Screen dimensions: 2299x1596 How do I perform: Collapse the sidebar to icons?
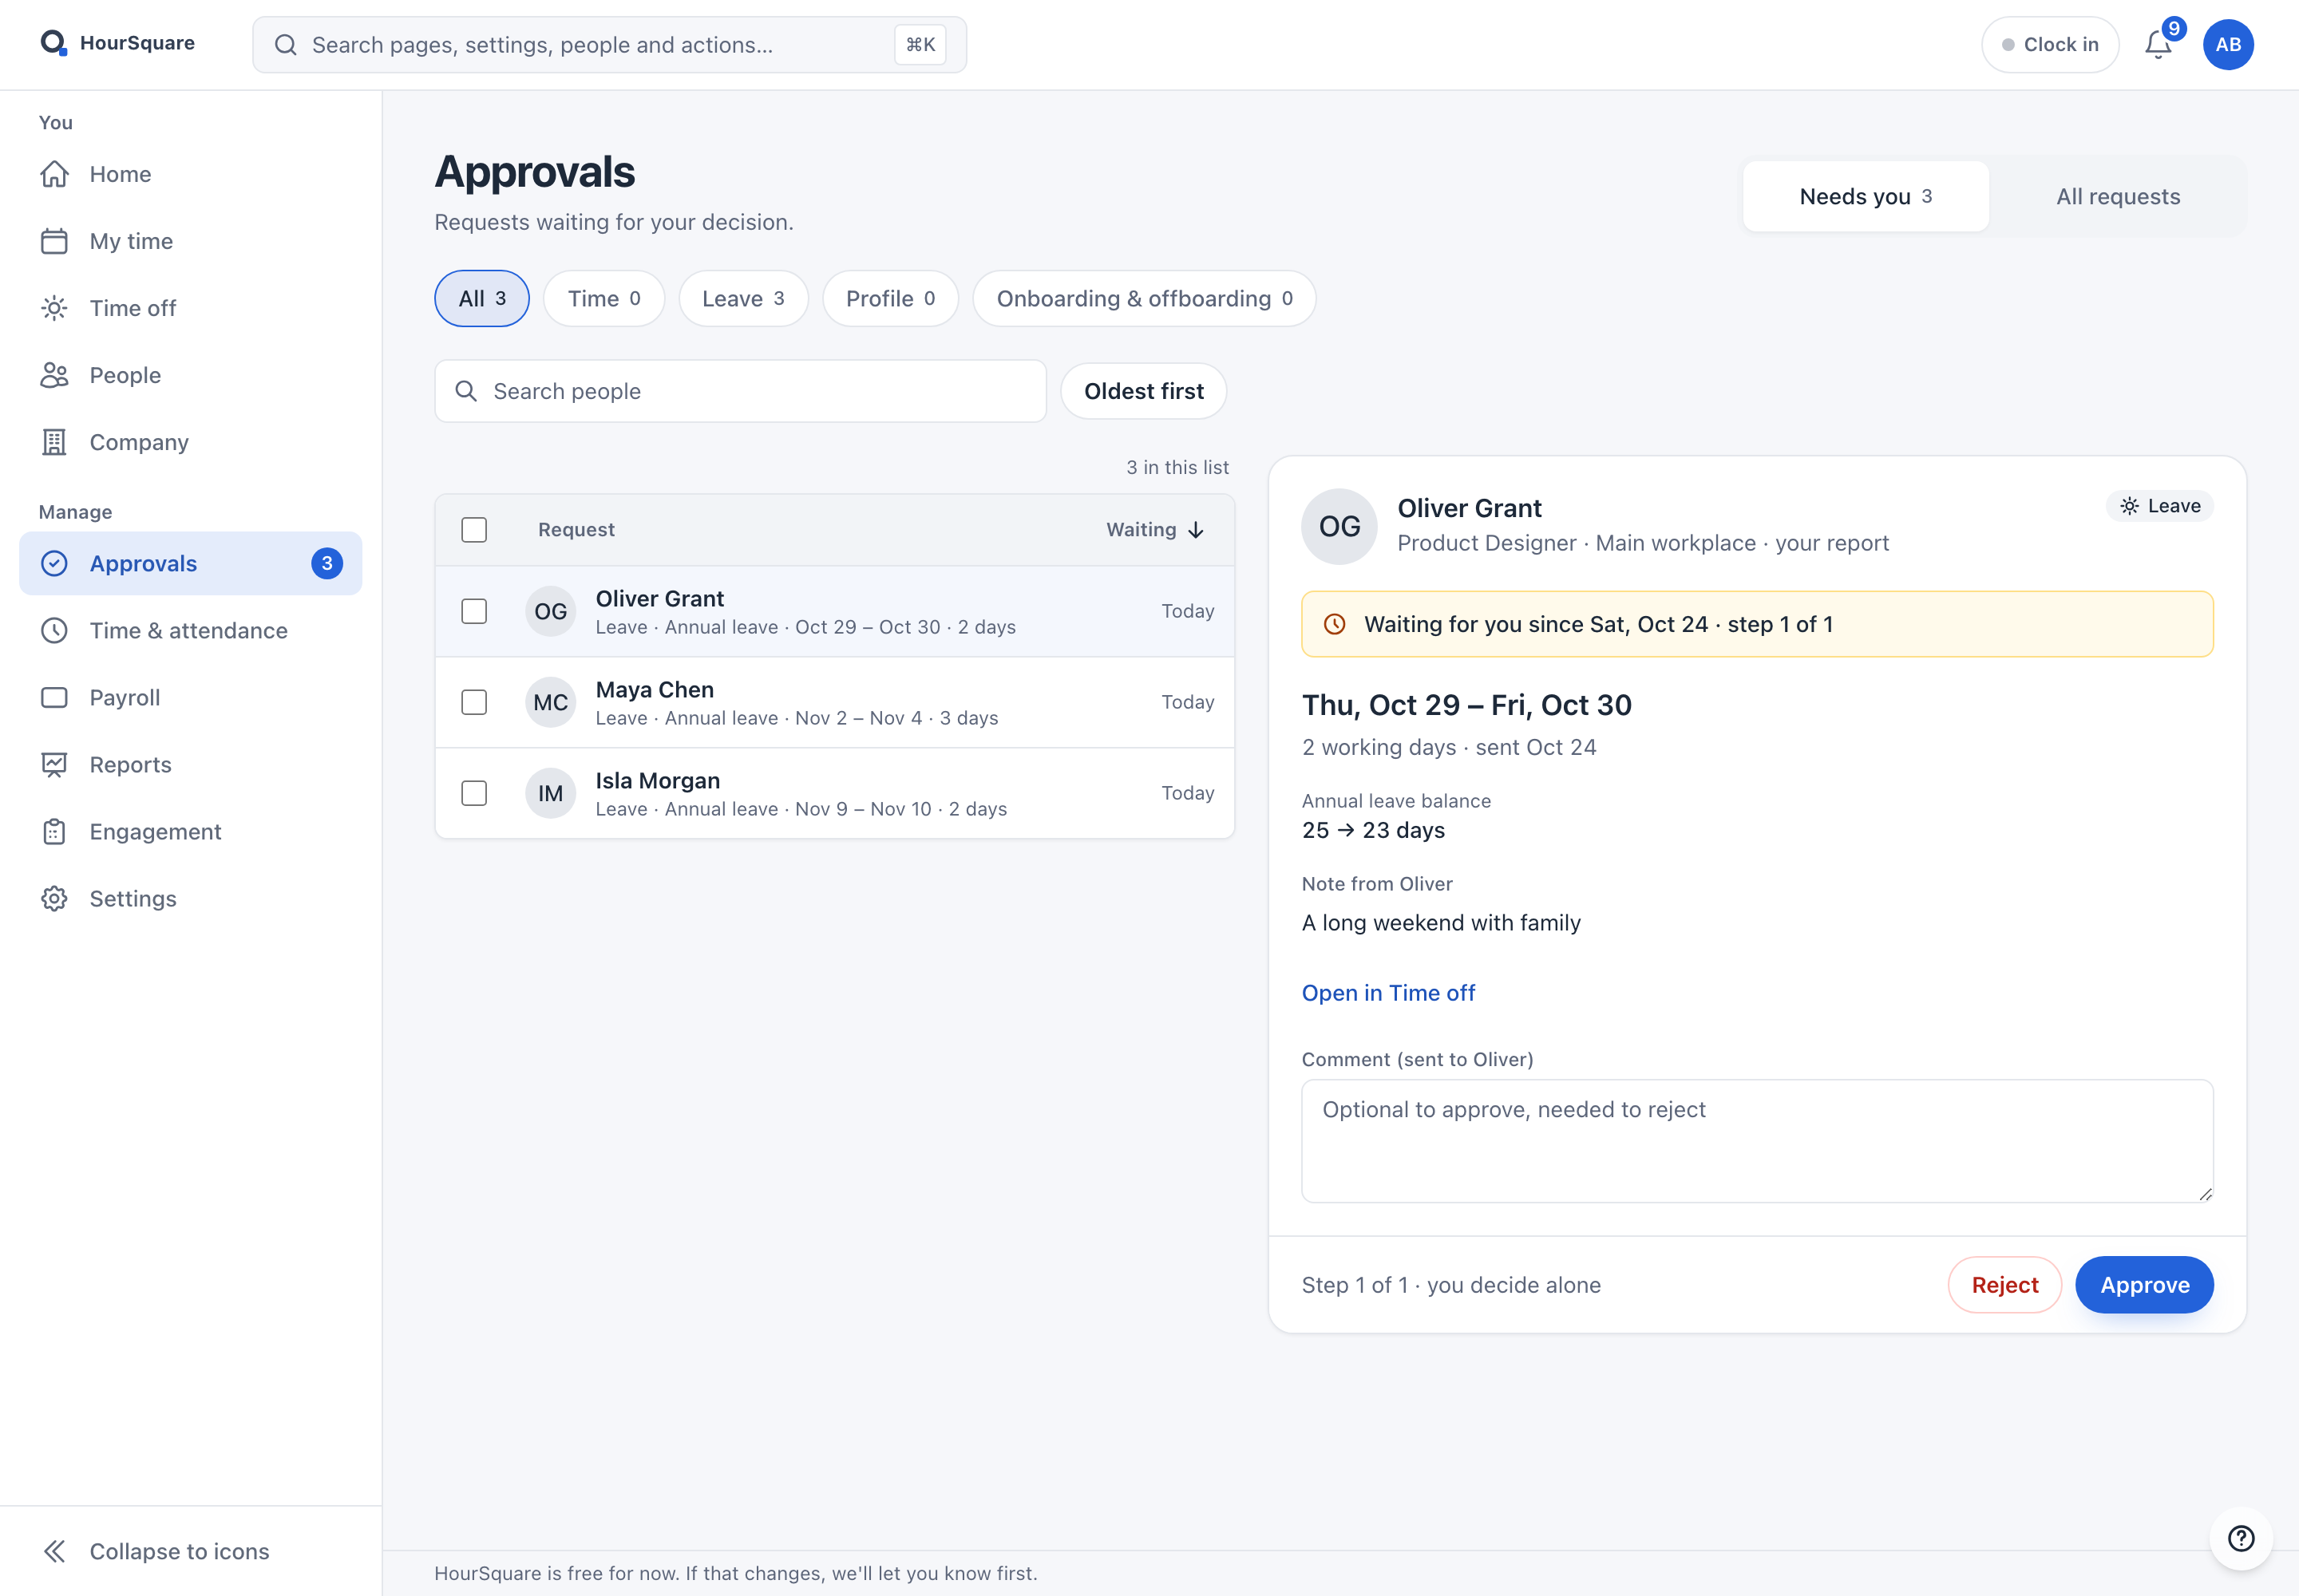point(190,1551)
